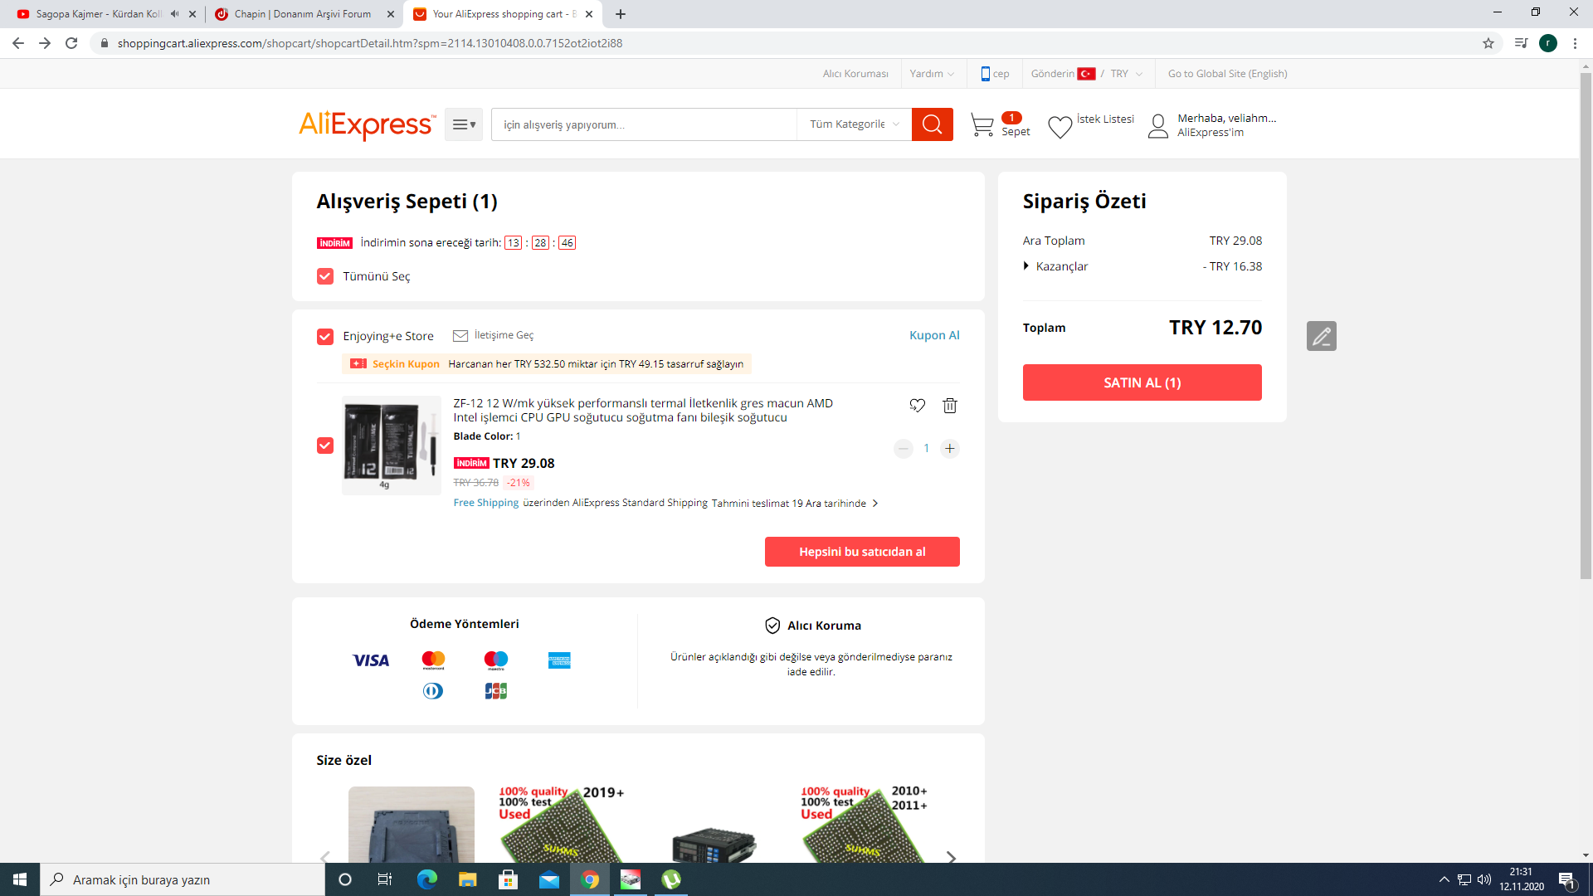The width and height of the screenshot is (1593, 896).
Task: Open the shopping cart Sepet icon
Action: click(x=983, y=125)
